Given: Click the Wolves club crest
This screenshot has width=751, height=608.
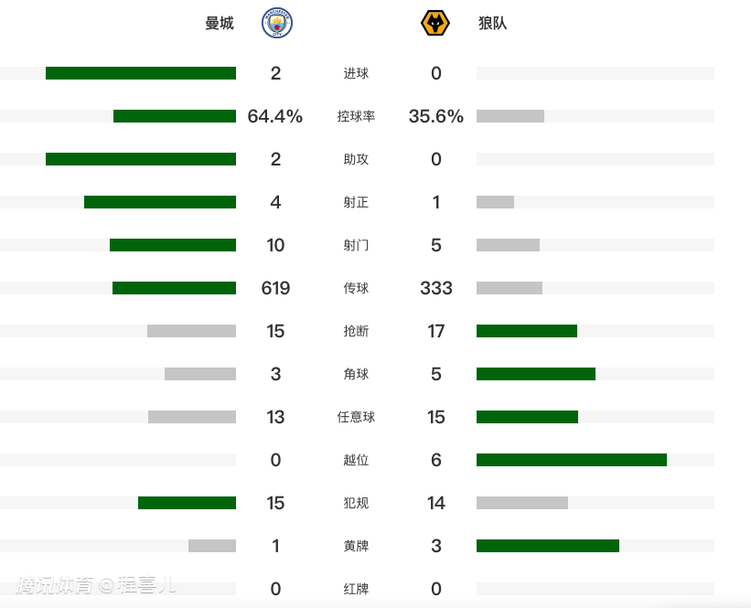Looking at the screenshot, I should point(435,23).
